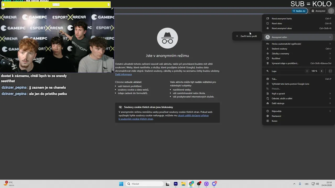Click the Nové okno new window icon
Image resolution: width=335 pixels, height=188 pixels.
[x=267, y=23]
